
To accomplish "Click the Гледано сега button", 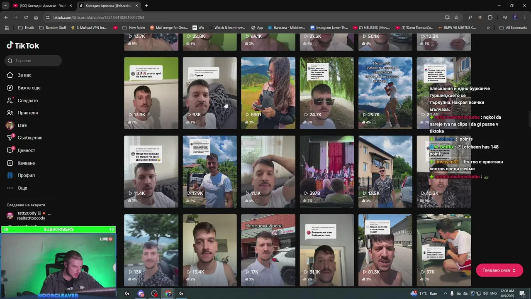I will 499,270.
